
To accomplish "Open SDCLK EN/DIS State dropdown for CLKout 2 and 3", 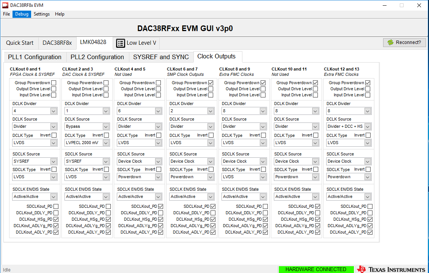I will (87, 196).
